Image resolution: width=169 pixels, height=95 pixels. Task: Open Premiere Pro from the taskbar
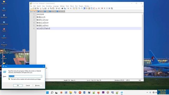103,93
